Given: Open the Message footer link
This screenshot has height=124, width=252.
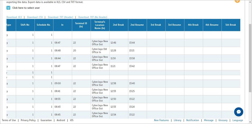Looking at the screenshot, I should (x=209, y=120).
